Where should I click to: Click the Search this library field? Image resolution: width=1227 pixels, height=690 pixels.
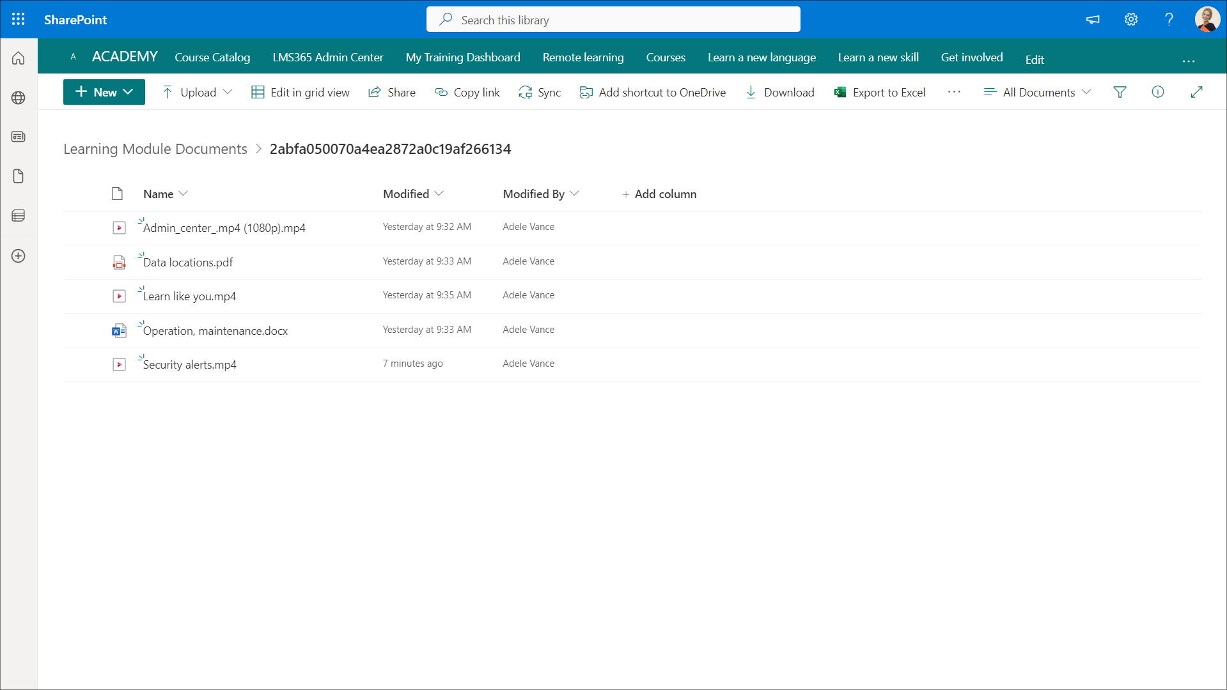click(x=613, y=20)
